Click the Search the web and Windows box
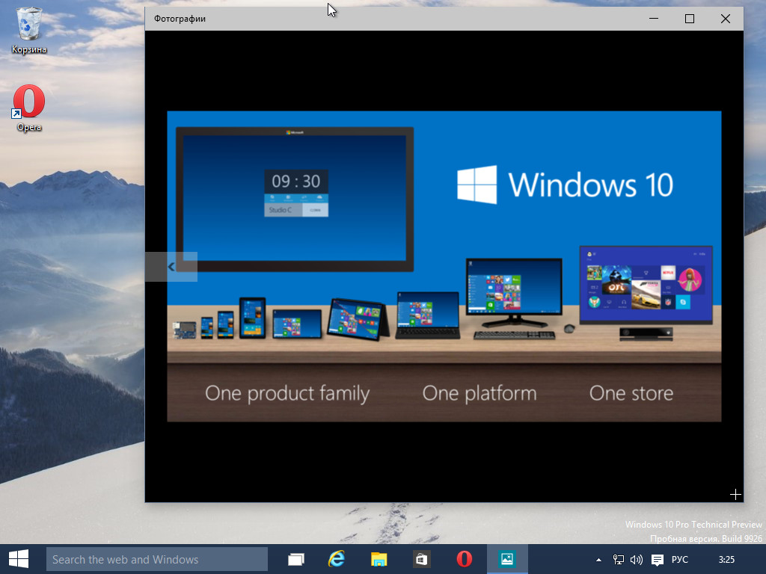Screen dimensions: 766x574 [157, 559]
